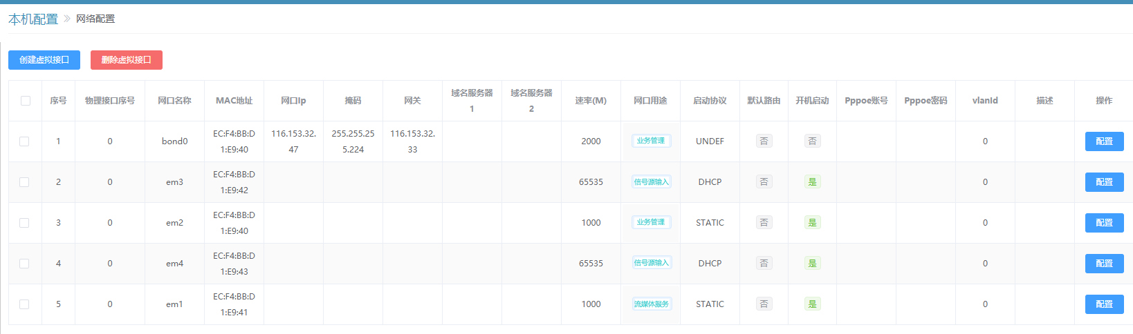1133x334 pixels.
Task: Click the green 是 tag for em3 开机启动
Action: click(812, 182)
